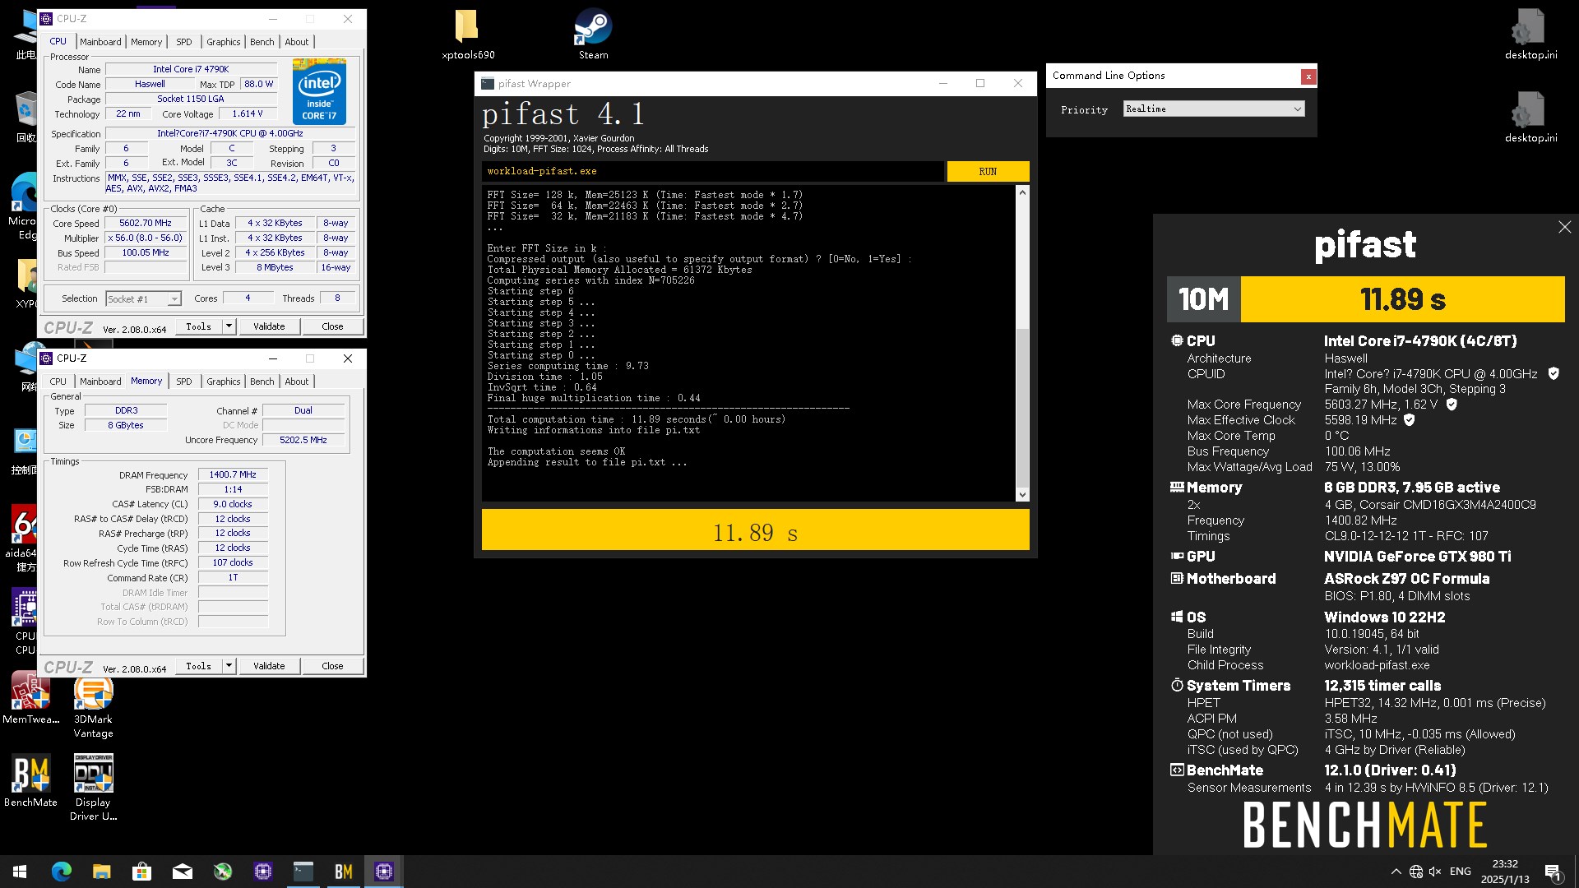Click NVIDIA GeForce GTX 980 Ti text
This screenshot has width=1579, height=888.
click(1418, 557)
